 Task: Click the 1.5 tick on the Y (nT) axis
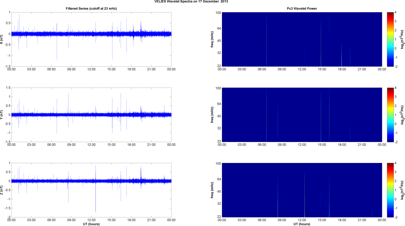coord(8,88)
